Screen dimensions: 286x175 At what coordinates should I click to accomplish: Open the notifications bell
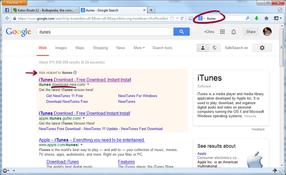(x=234, y=32)
